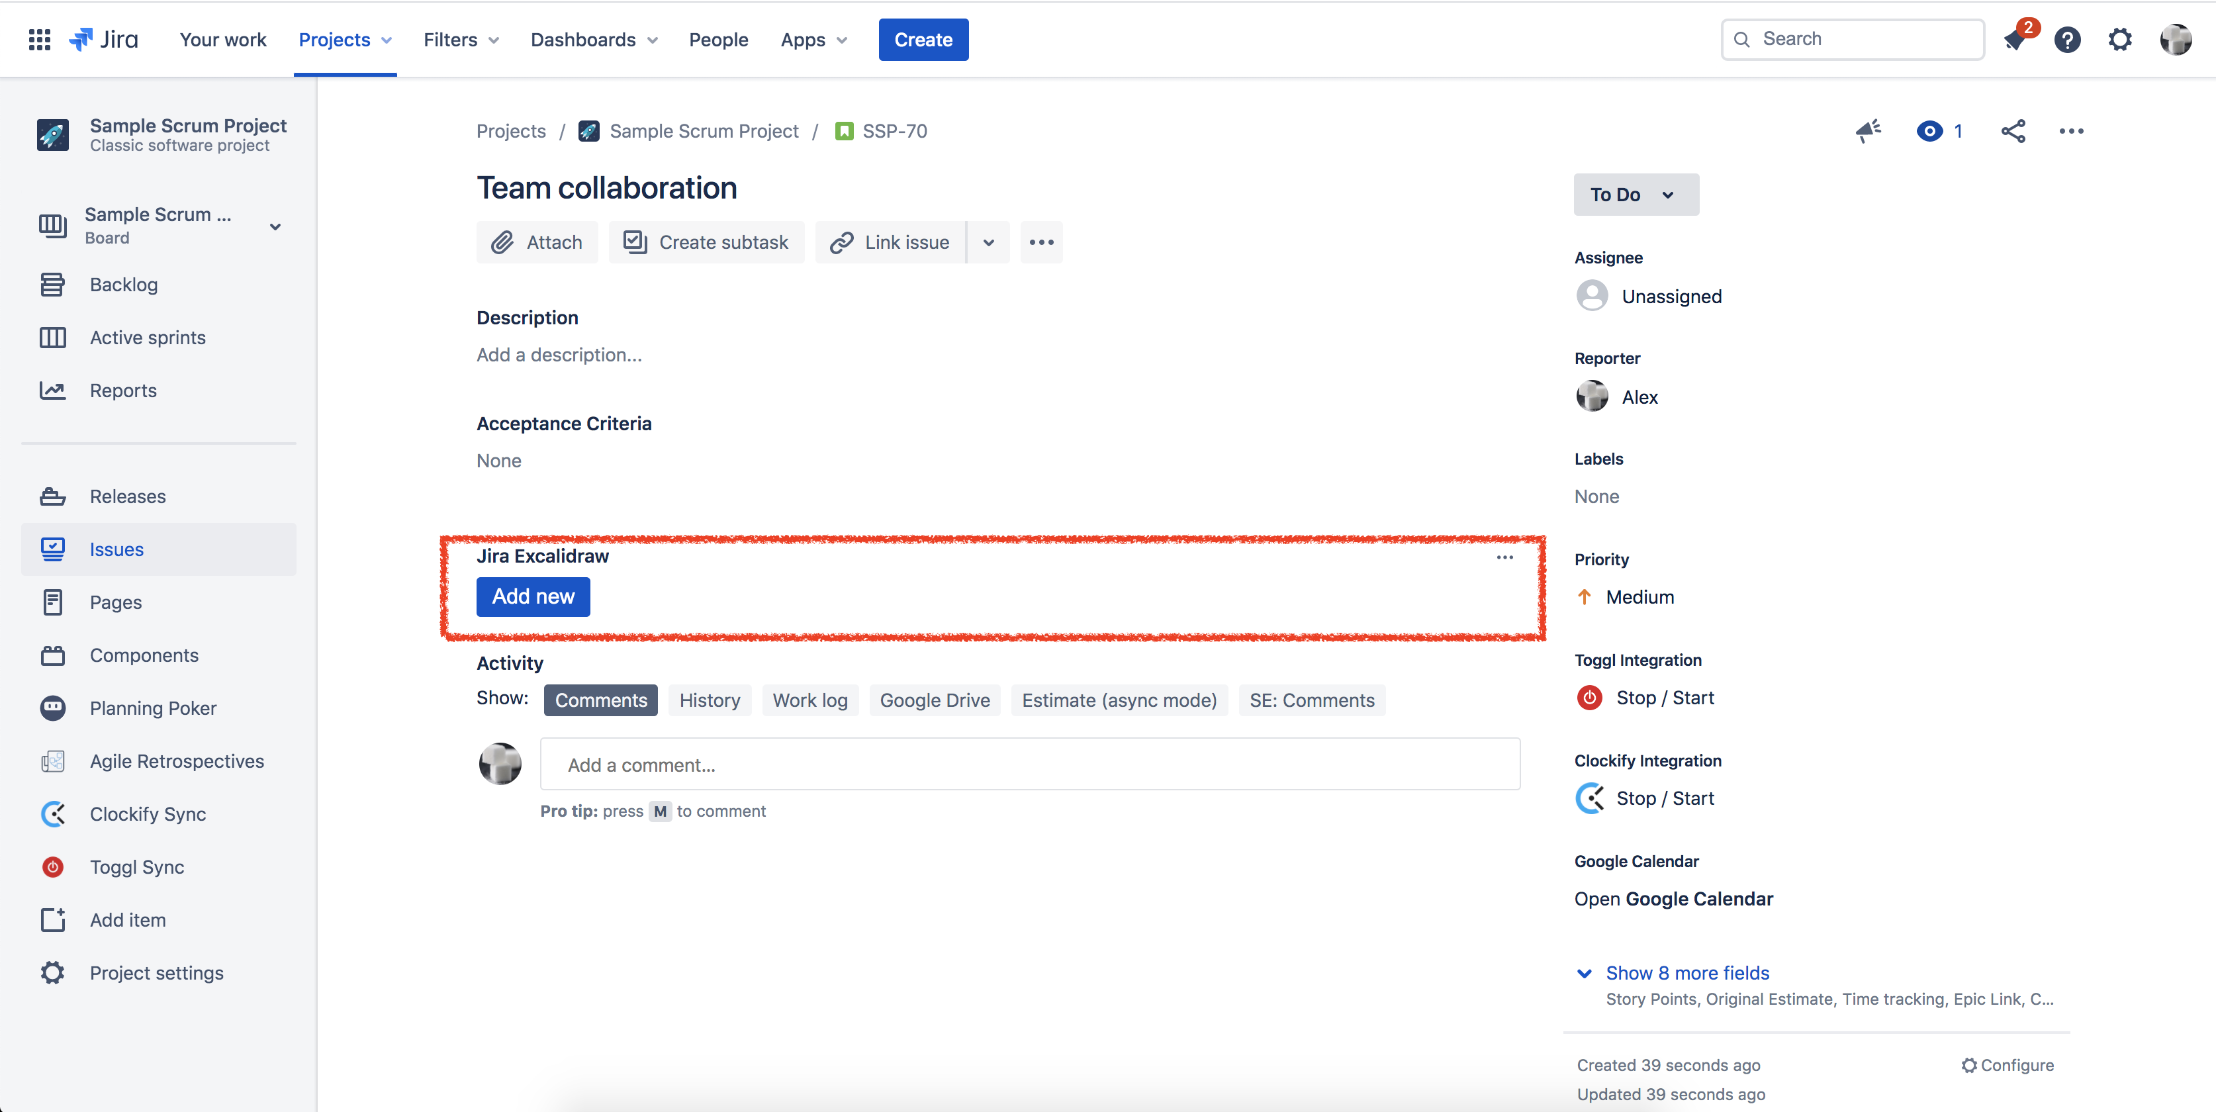Click the Create subtask button

pos(706,242)
